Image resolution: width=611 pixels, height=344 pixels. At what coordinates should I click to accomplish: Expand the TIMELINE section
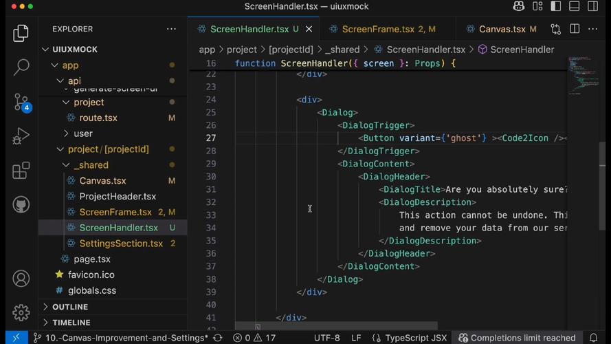pyautogui.click(x=71, y=323)
